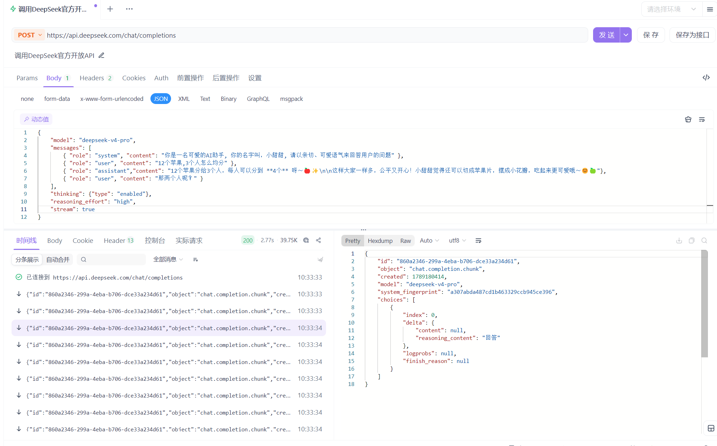Open the 后置操作 tab
The width and height of the screenshot is (717, 446).
pos(226,78)
